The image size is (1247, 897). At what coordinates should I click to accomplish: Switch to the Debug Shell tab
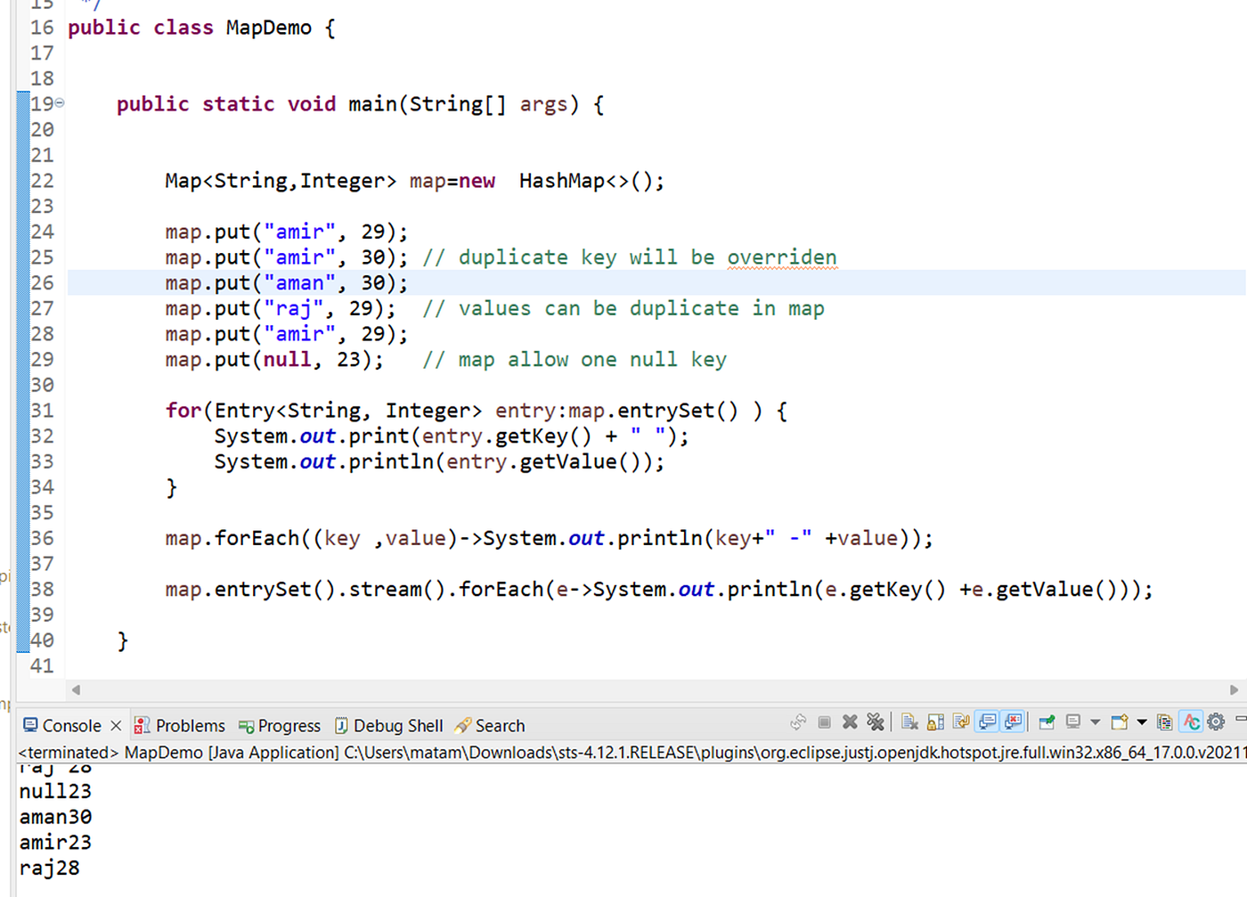pos(398,725)
